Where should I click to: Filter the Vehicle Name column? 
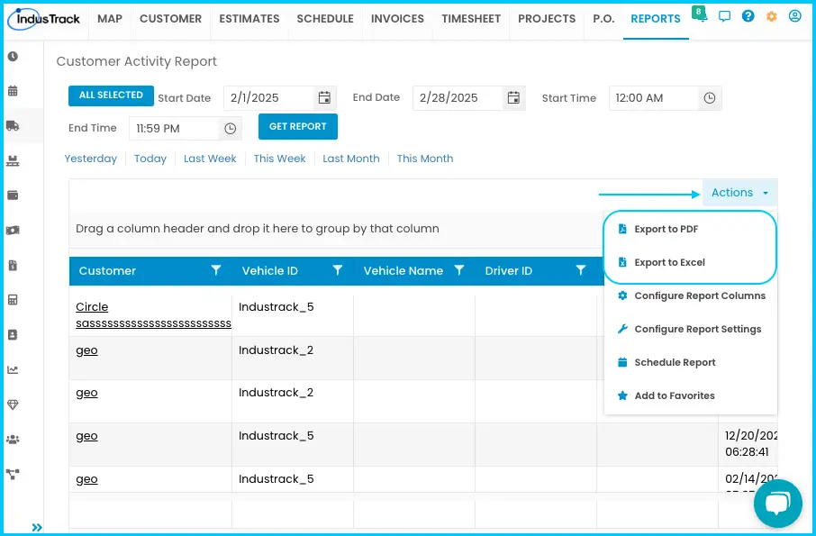click(459, 270)
